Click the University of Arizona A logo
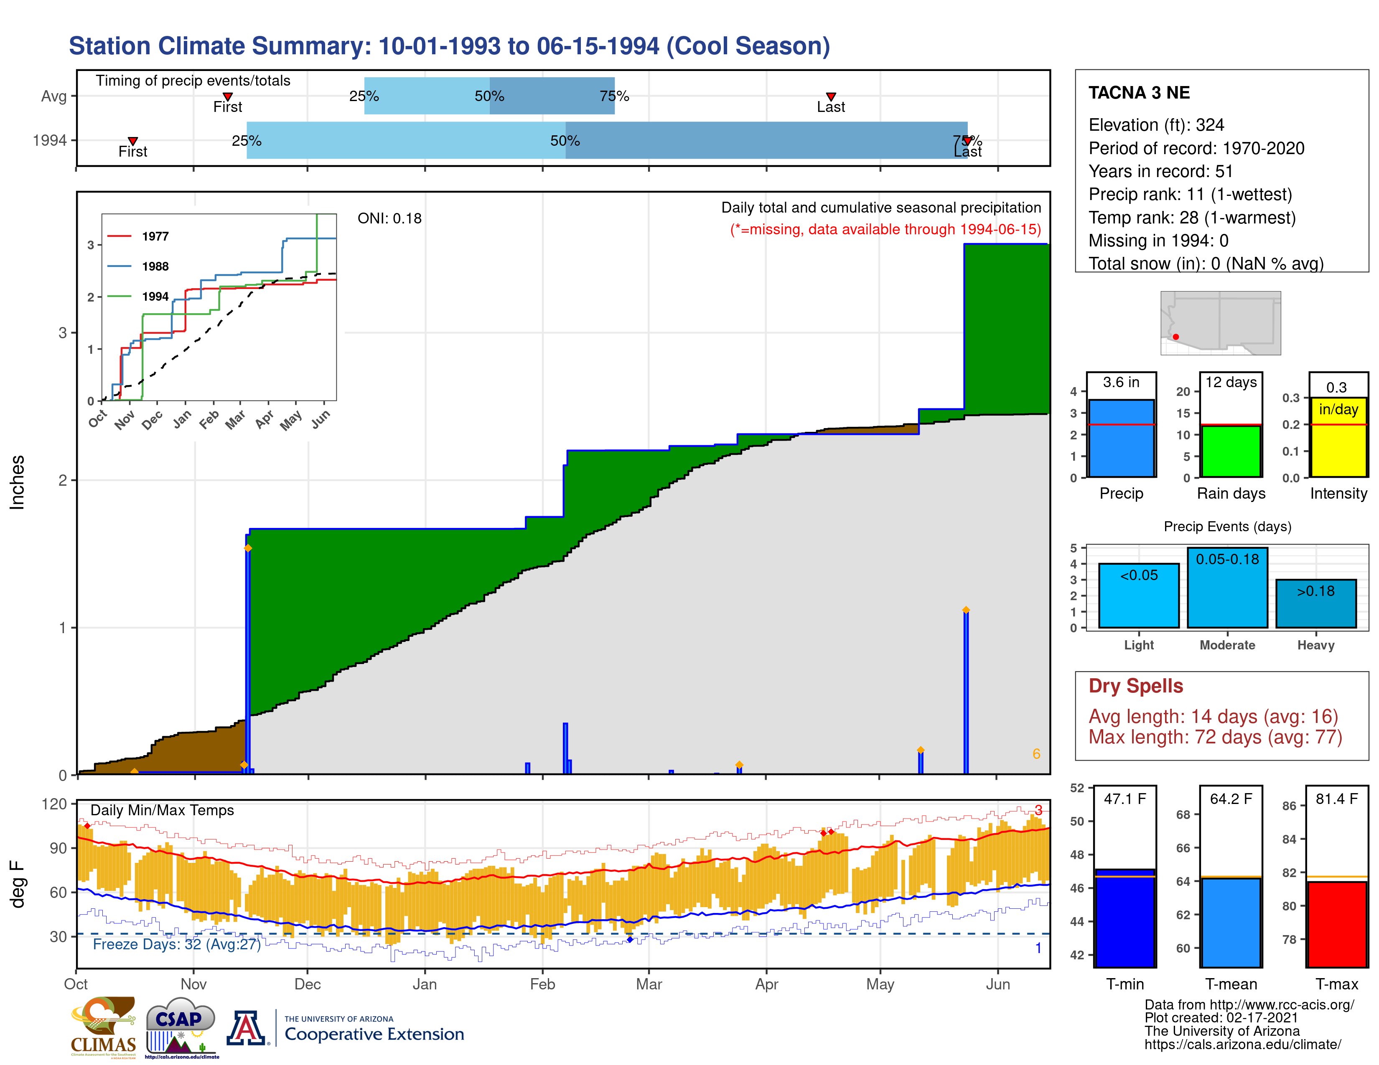This screenshot has height=1065, width=1379. point(246,1028)
